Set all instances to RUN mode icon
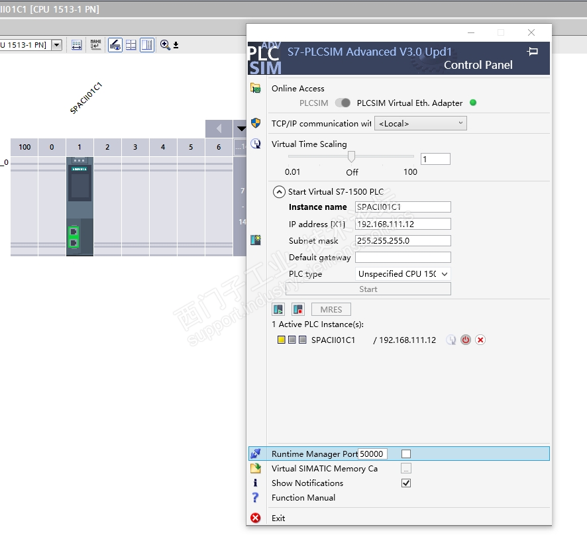 (x=278, y=309)
